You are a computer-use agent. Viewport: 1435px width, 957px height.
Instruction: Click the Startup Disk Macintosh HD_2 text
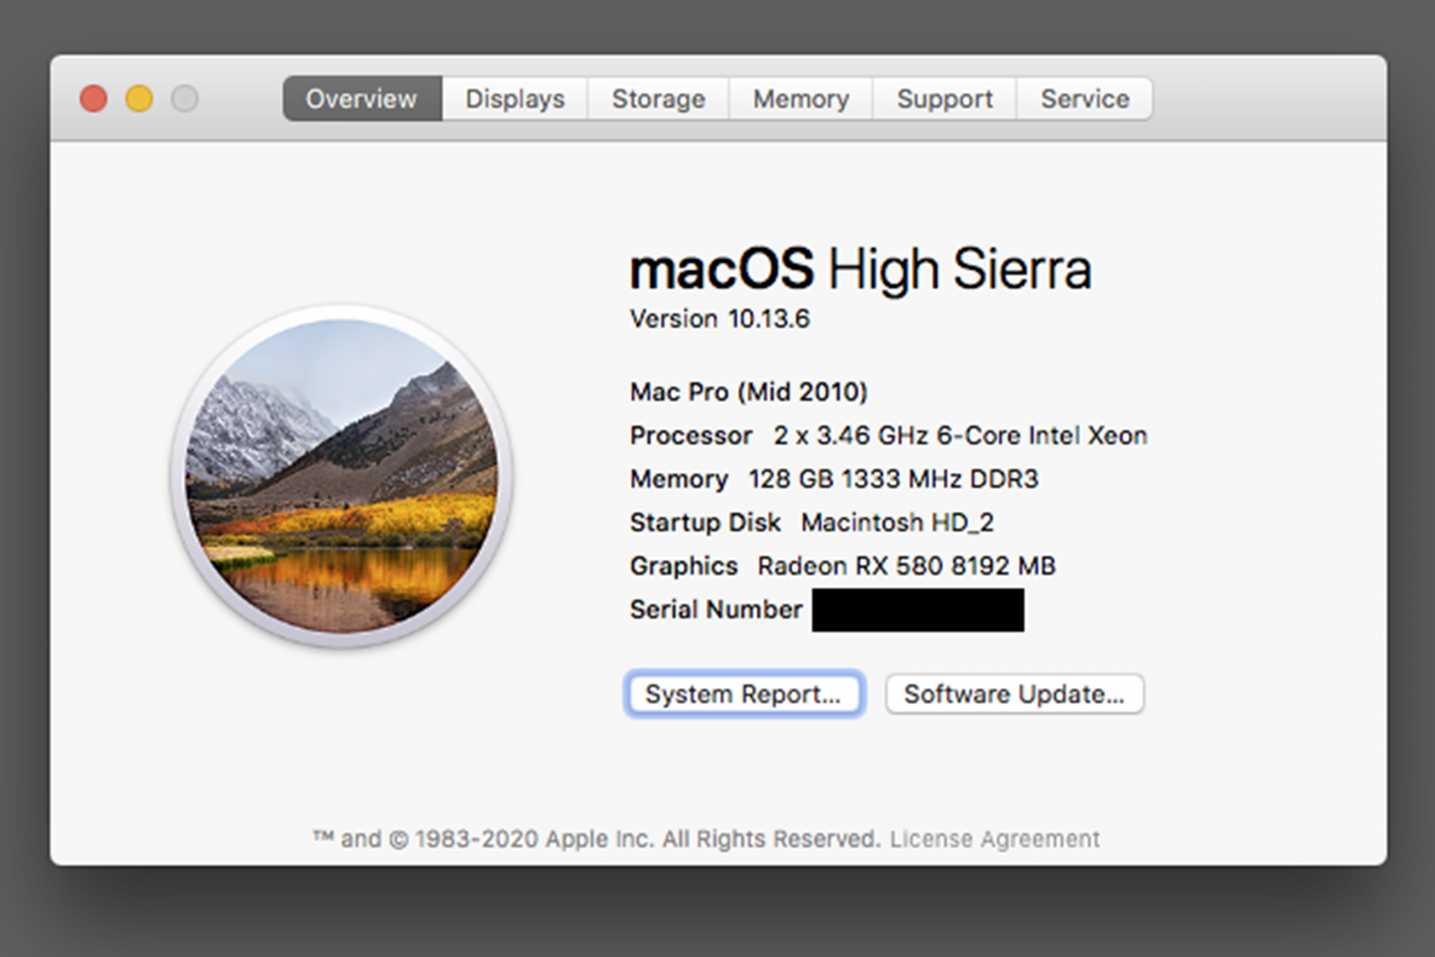click(811, 522)
